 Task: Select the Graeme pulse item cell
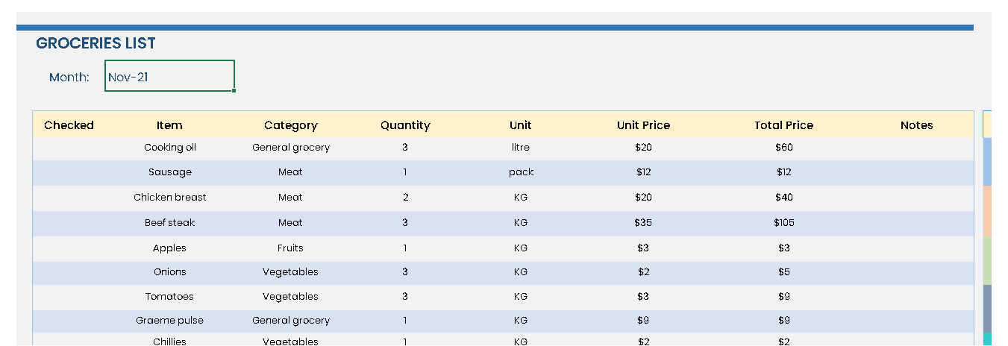170,321
